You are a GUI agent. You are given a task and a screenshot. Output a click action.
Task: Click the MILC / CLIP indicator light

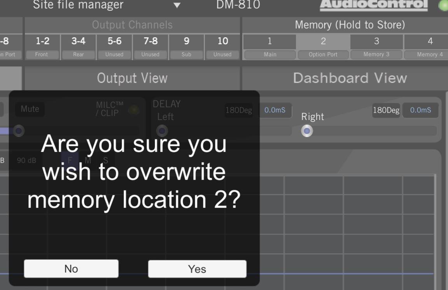coord(133,109)
